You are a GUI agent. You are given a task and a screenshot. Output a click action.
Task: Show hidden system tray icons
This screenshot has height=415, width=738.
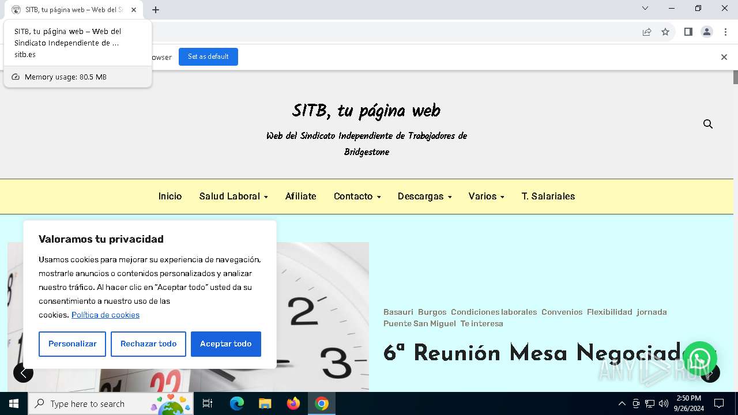(622, 403)
